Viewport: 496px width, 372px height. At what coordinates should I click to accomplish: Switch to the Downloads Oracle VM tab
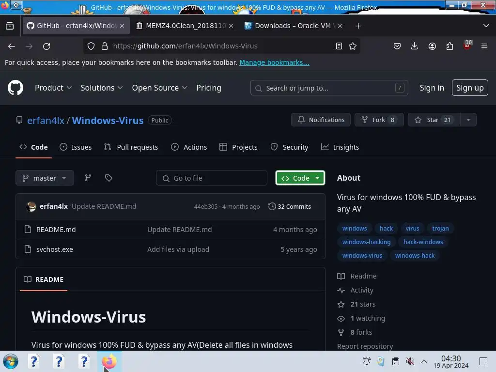coord(293,26)
